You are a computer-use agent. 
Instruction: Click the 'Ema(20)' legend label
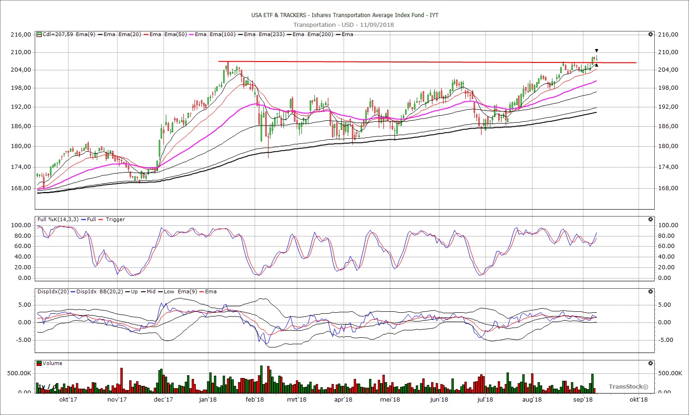pyautogui.click(x=130, y=34)
